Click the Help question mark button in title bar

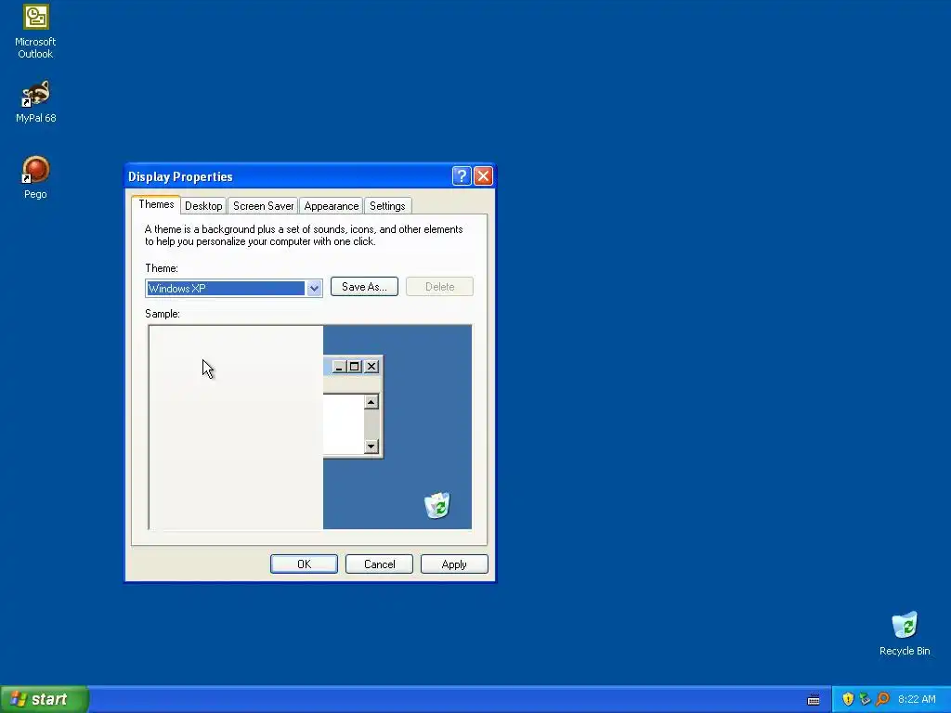461,176
